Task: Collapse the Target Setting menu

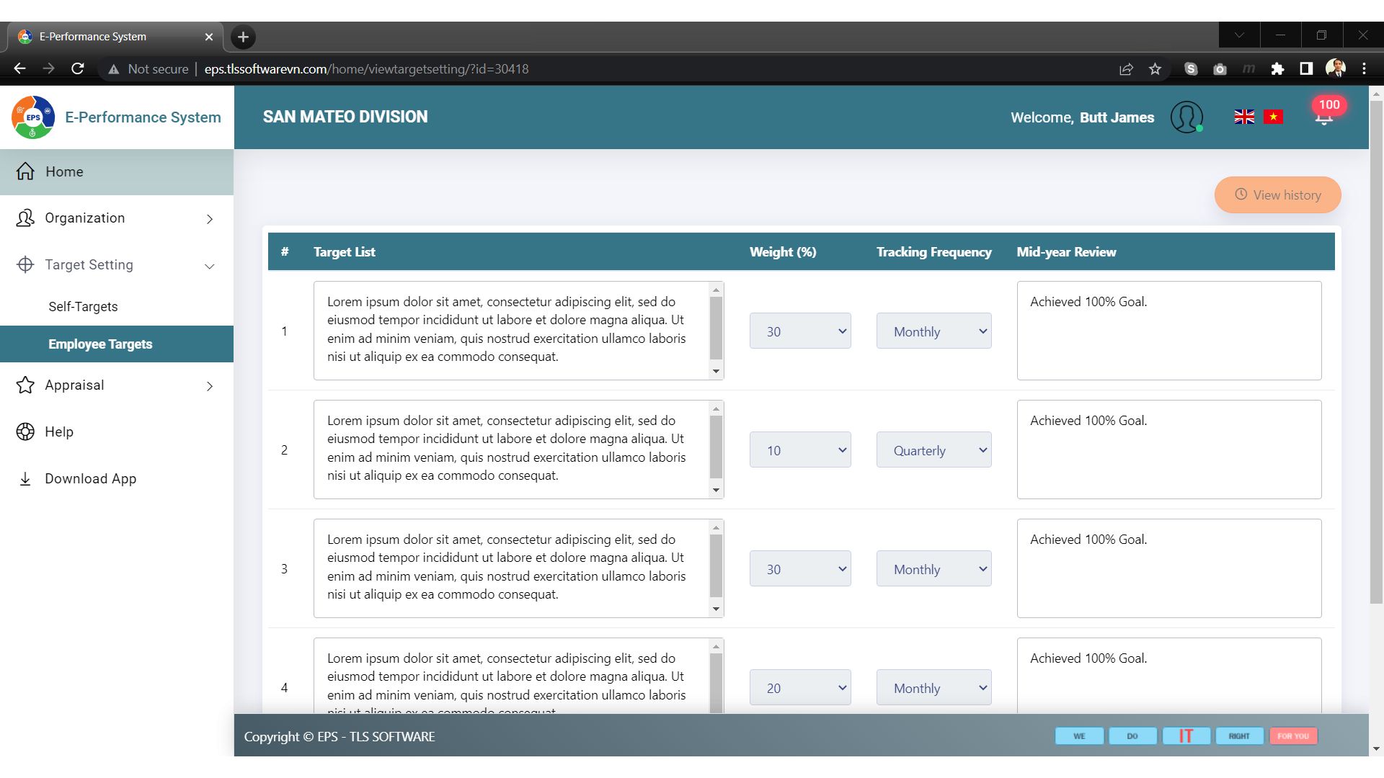Action: (115, 265)
